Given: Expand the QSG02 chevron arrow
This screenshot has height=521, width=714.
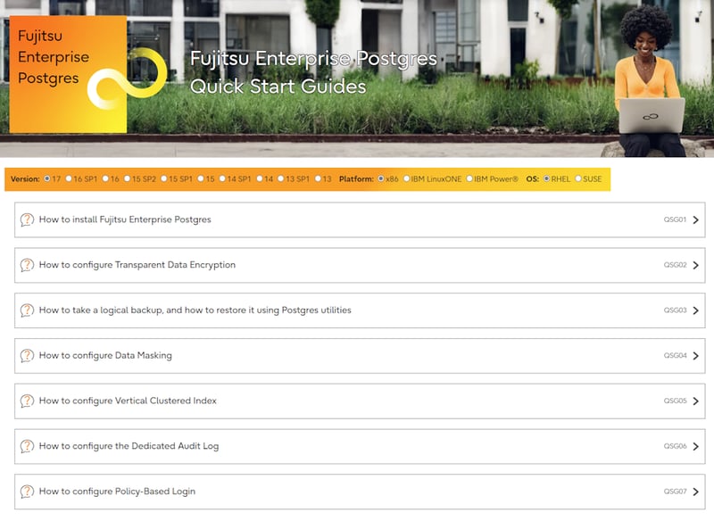Looking at the screenshot, I should coord(695,265).
